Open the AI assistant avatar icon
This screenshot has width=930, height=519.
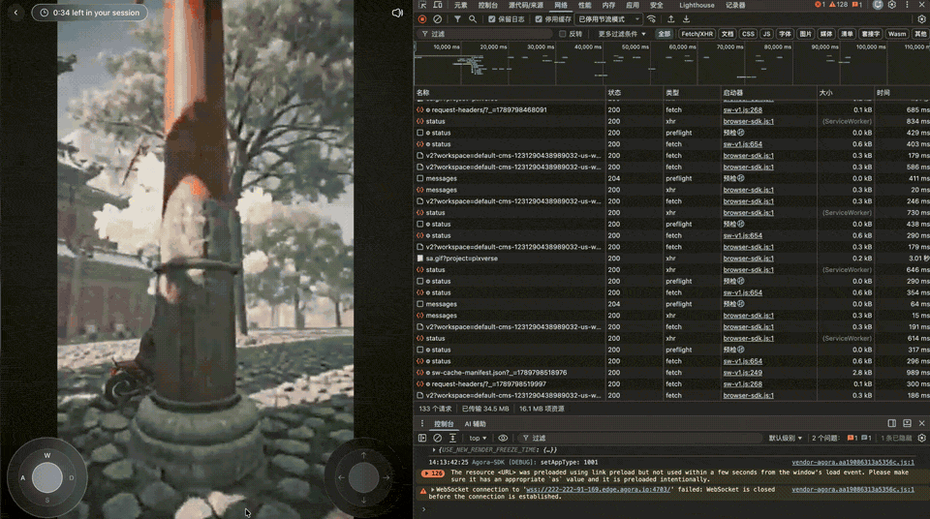[x=878, y=5]
